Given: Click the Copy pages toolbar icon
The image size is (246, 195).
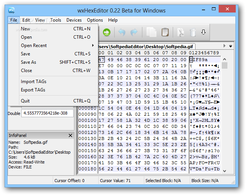Looking at the screenshot, I should (151, 32).
